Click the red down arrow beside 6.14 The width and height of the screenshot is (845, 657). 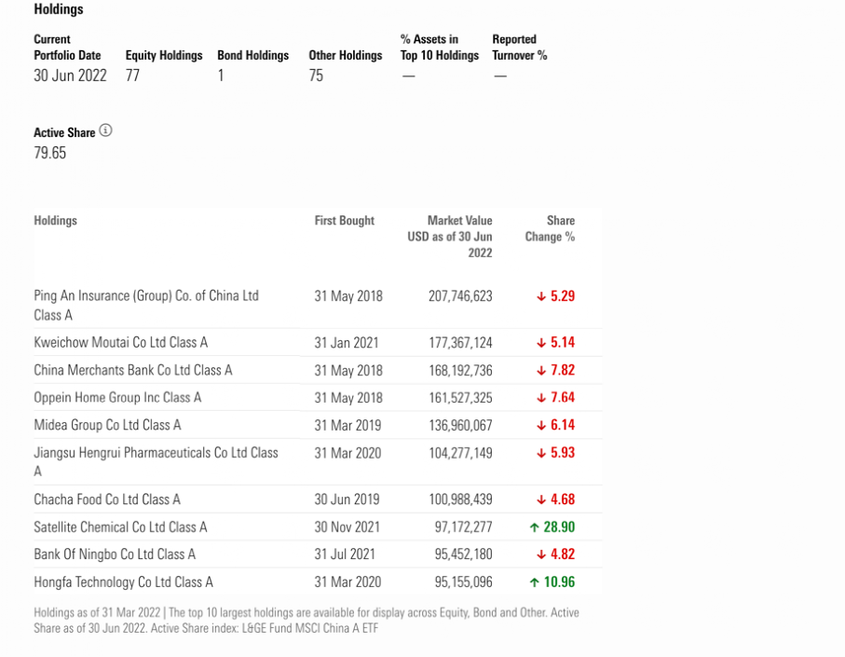[540, 425]
